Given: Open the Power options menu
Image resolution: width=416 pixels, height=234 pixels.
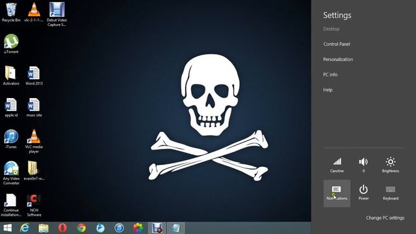Looking at the screenshot, I should [x=363, y=193].
